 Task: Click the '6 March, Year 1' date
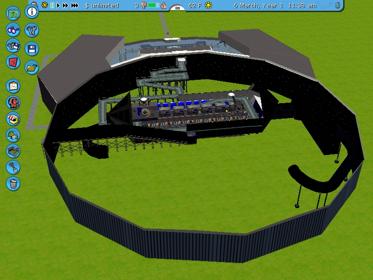point(258,6)
